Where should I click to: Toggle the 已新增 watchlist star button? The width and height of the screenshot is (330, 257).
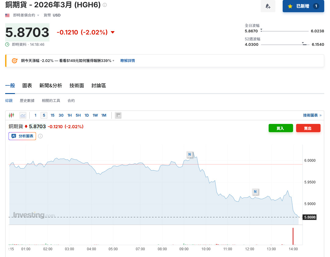(x=303, y=6)
